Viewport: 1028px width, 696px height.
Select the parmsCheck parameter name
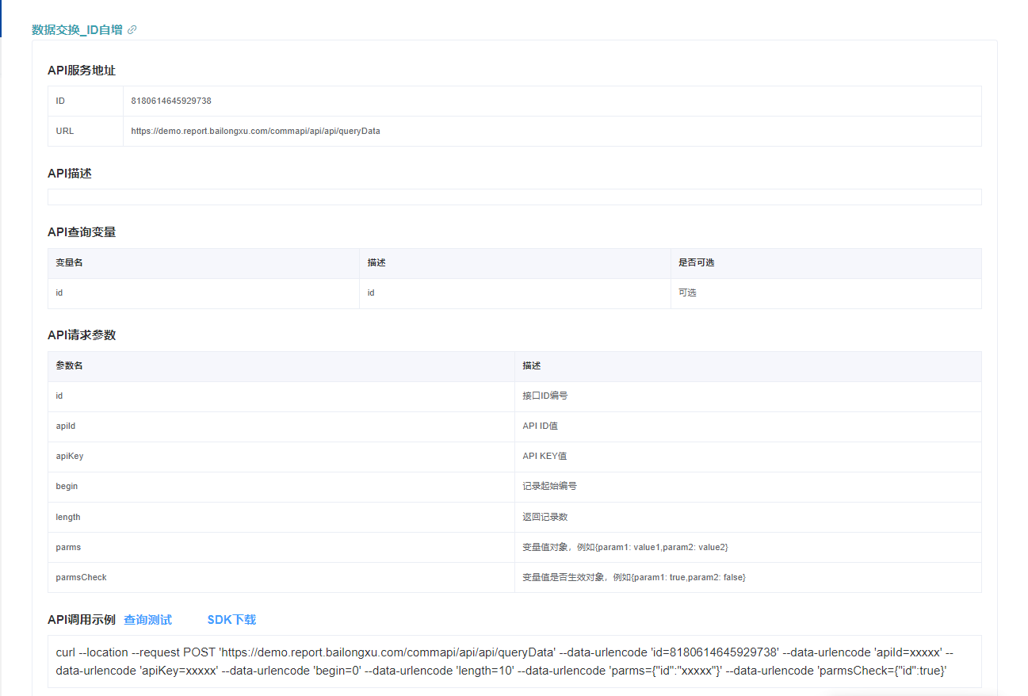(81, 578)
